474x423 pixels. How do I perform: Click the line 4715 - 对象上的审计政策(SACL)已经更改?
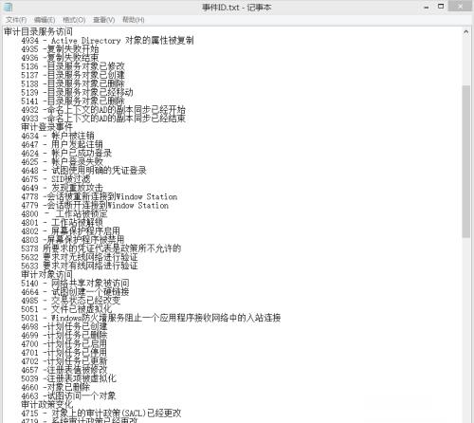click(x=101, y=414)
